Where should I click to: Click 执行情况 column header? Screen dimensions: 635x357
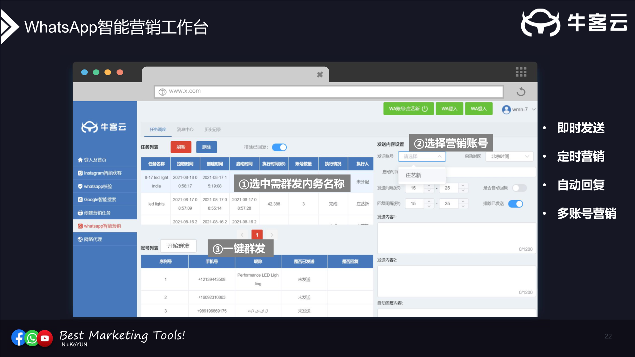(x=333, y=164)
